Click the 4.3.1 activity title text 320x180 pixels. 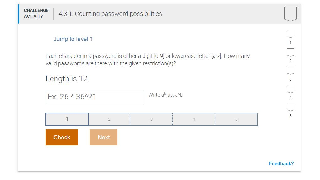(111, 14)
